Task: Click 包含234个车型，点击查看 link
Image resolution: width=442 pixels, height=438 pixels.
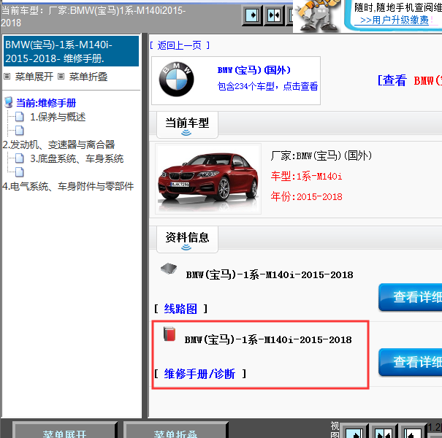Action: (x=267, y=86)
